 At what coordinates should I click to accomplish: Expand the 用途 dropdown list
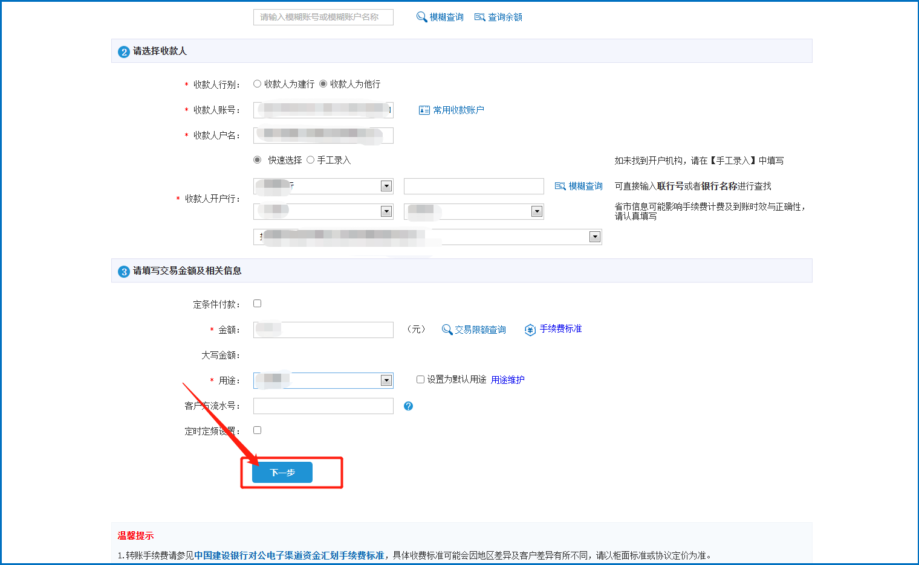tap(386, 380)
